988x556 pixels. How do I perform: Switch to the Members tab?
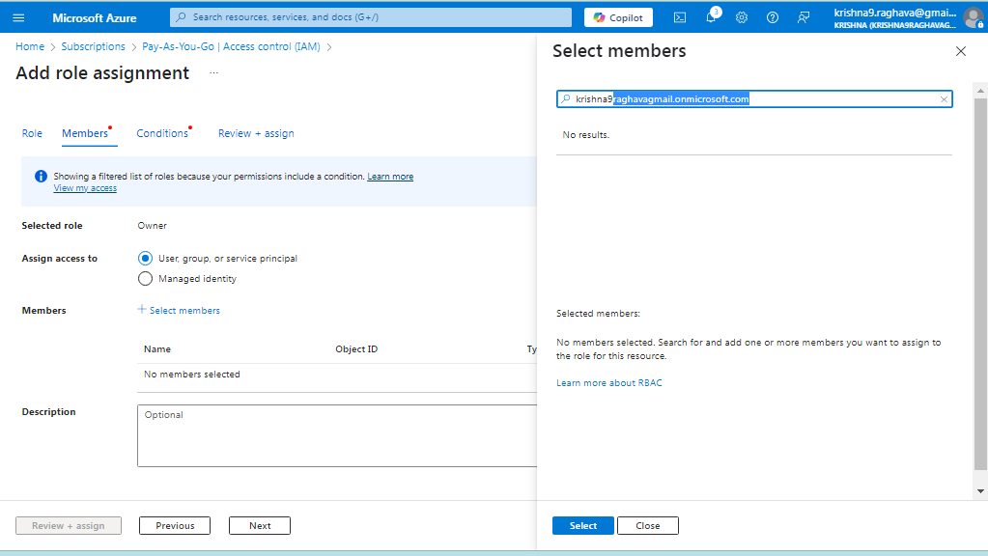click(85, 133)
